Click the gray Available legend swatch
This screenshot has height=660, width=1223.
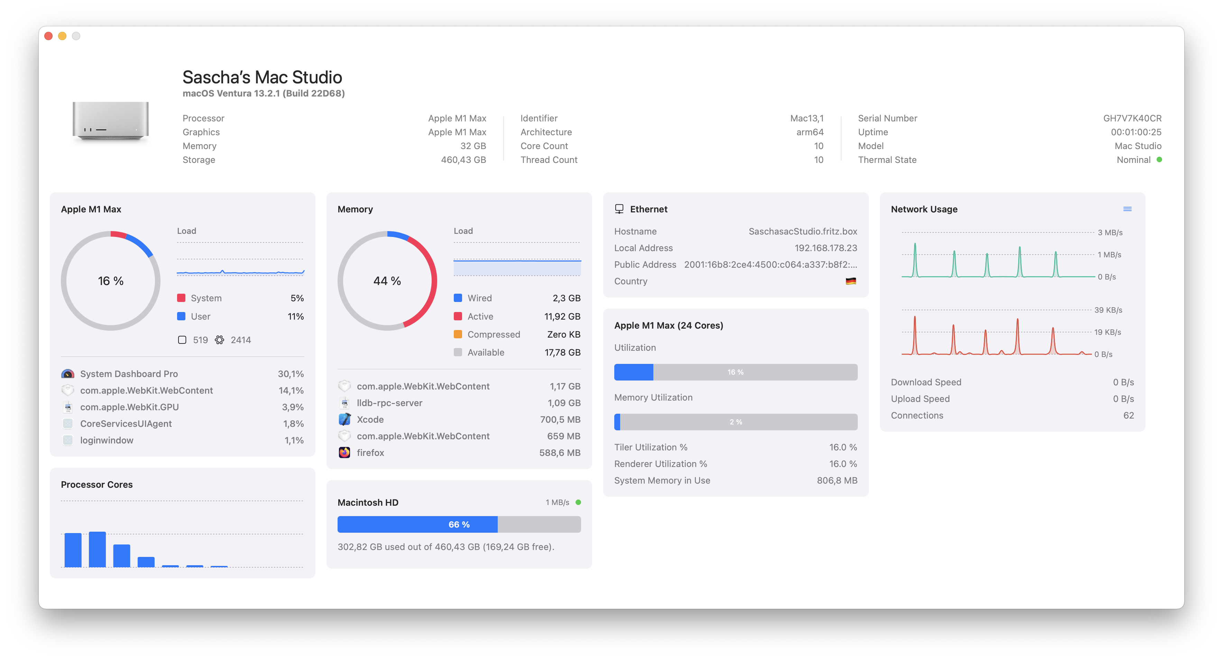pos(458,352)
